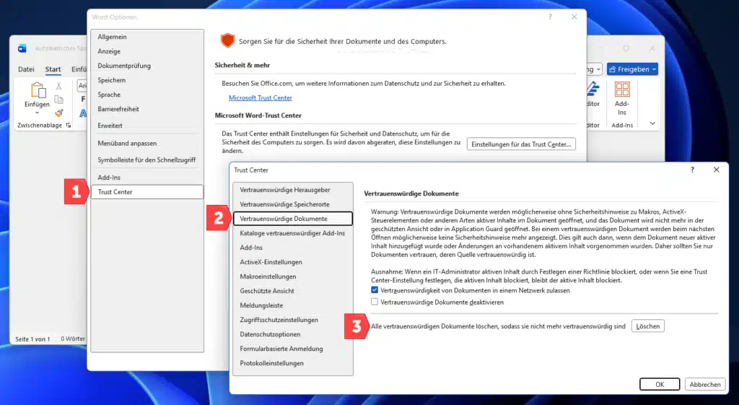Select Add-Ins in Word-Optionen list

(x=147, y=178)
